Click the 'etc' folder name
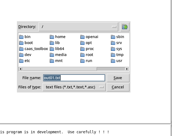The height and width of the screenshot is (136, 172). point(27,61)
